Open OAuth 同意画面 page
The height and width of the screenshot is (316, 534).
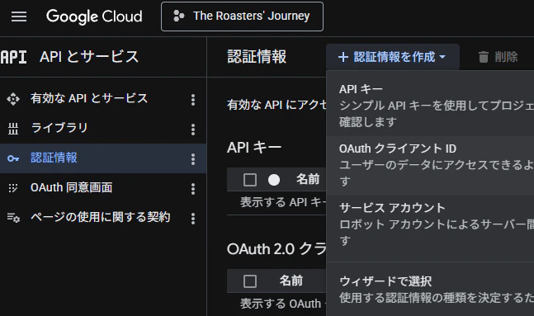click(x=72, y=187)
